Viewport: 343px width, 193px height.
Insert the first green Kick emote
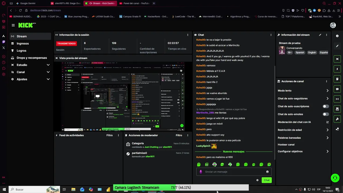[199, 165]
